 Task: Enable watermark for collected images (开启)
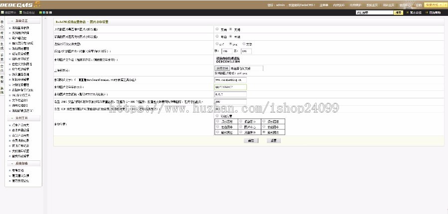pyautogui.click(x=218, y=36)
